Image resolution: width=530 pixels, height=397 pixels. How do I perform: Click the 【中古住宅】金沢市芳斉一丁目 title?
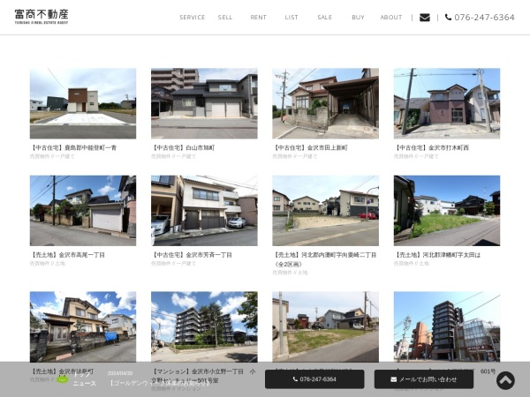[x=192, y=255]
